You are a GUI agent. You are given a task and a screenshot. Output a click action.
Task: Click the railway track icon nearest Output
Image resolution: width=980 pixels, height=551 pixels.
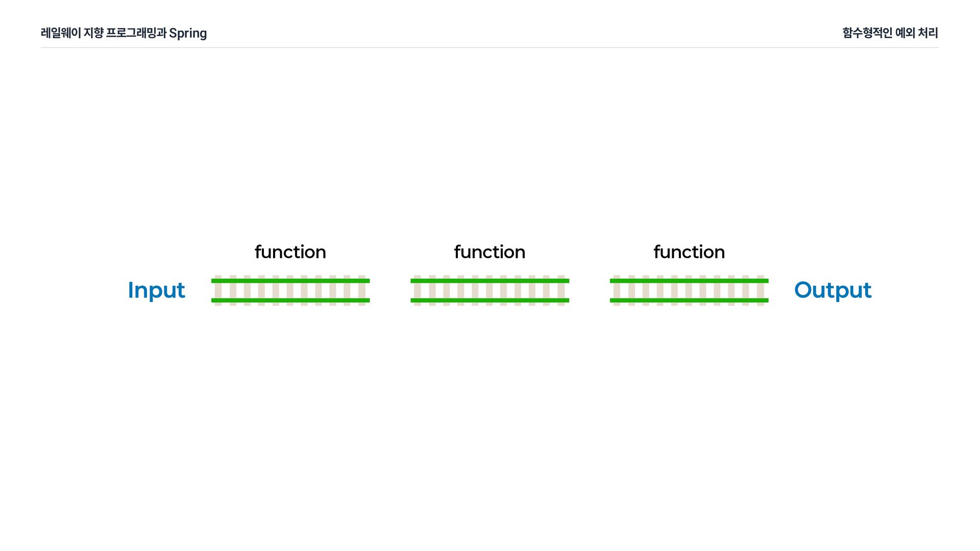click(x=689, y=290)
